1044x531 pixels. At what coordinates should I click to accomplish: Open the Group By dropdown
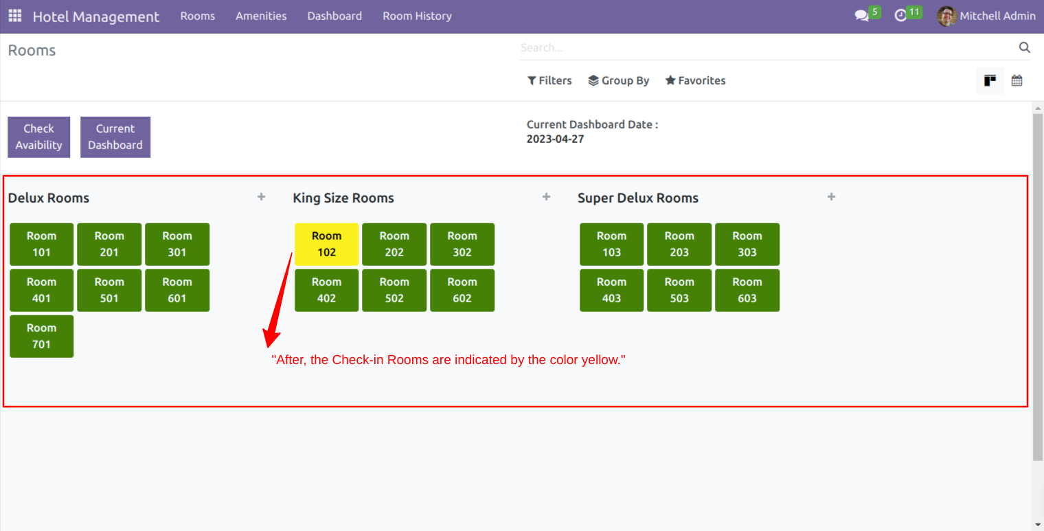618,80
